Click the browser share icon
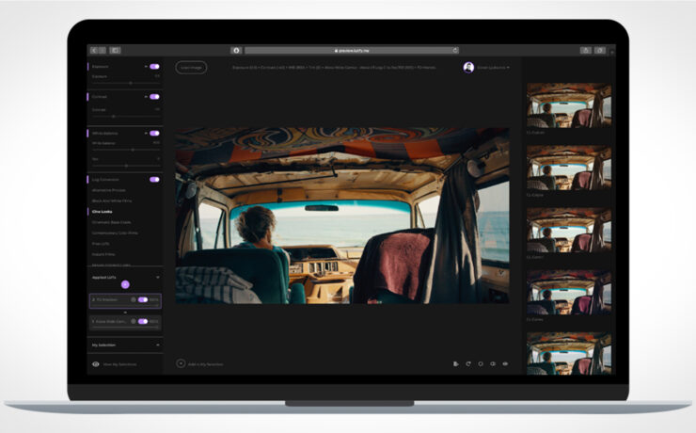 [x=585, y=51]
